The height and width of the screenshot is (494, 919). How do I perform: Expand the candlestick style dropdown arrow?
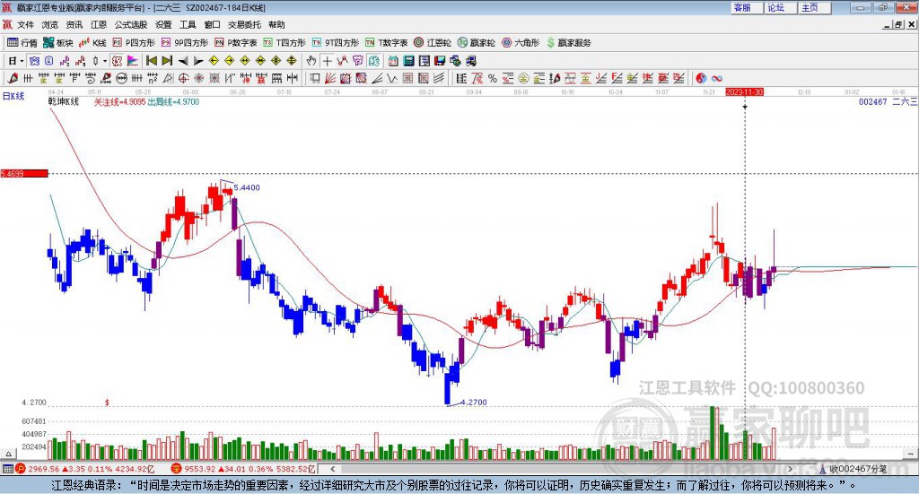tap(105, 61)
